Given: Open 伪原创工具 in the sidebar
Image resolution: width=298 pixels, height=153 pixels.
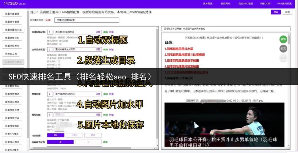Looking at the screenshot, I should [11, 54].
